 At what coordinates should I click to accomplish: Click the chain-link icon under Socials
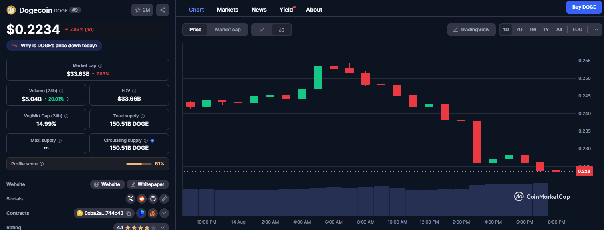(x=164, y=199)
